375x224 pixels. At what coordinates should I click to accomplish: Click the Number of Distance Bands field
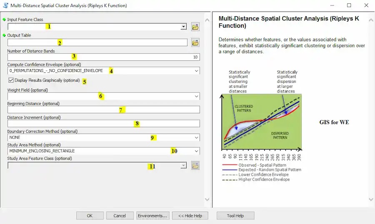[x=104, y=57]
